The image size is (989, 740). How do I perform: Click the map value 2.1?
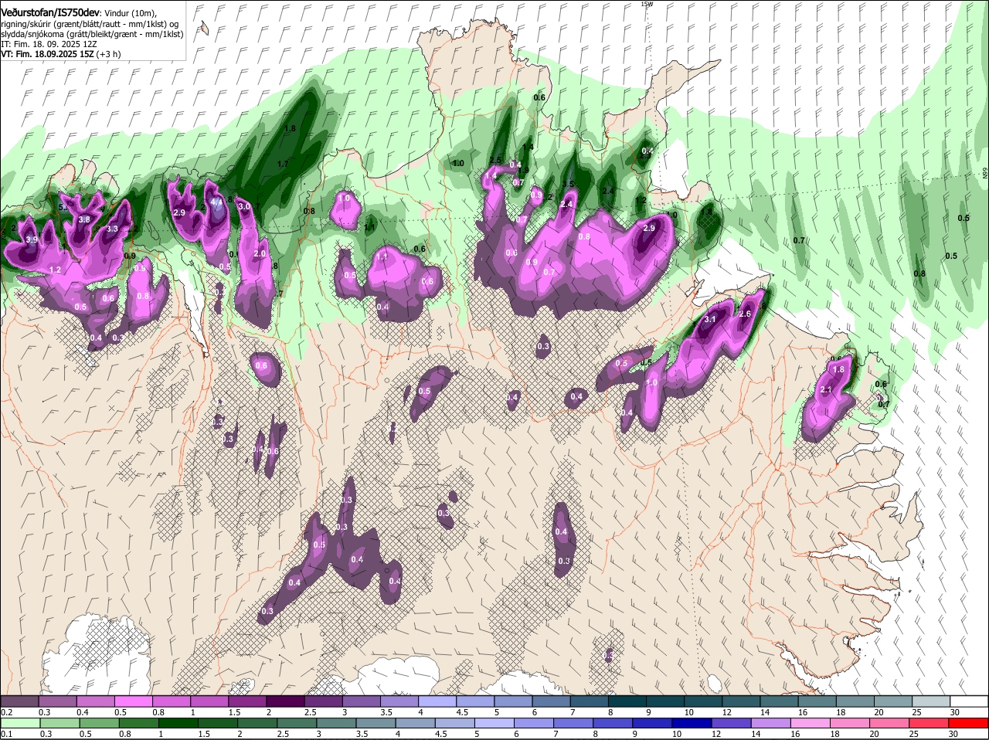coord(826,390)
